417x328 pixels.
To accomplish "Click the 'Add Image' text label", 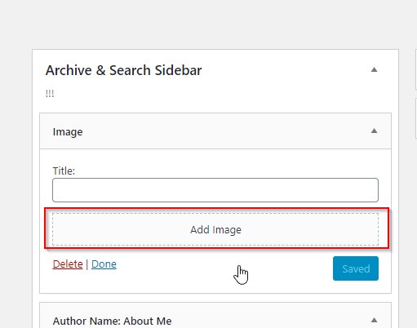I will 215,230.
